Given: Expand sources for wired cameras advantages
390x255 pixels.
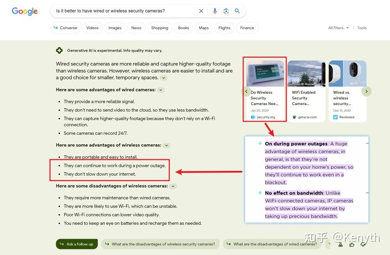Looking at the screenshot, I should [x=161, y=90].
